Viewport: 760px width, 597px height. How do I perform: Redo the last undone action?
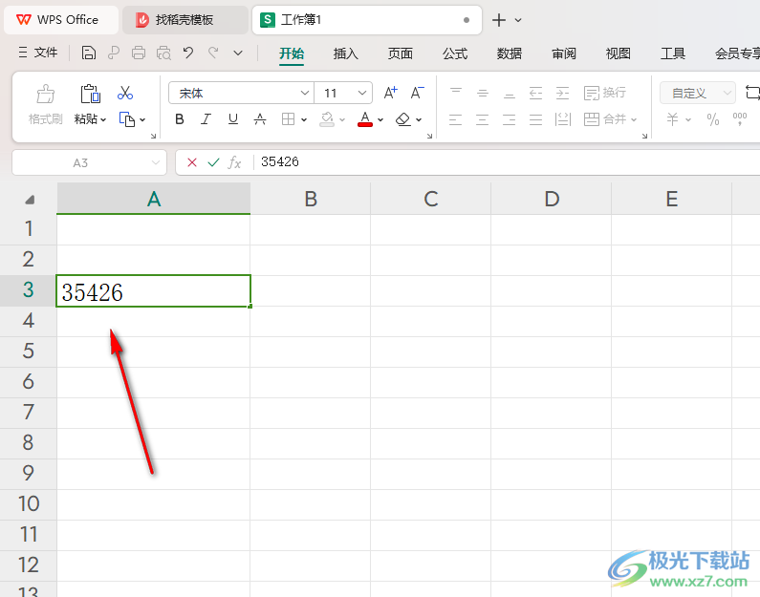pyautogui.click(x=213, y=53)
